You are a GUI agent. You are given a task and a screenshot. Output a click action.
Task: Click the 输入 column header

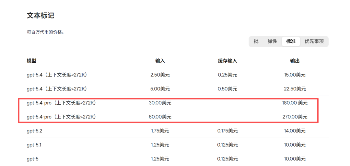pyautogui.click(x=160, y=61)
